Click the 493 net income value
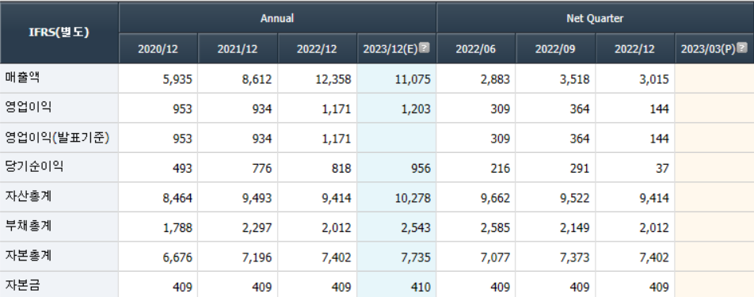 click(182, 169)
